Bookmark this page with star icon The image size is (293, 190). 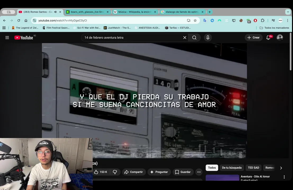pyautogui.click(x=195, y=21)
